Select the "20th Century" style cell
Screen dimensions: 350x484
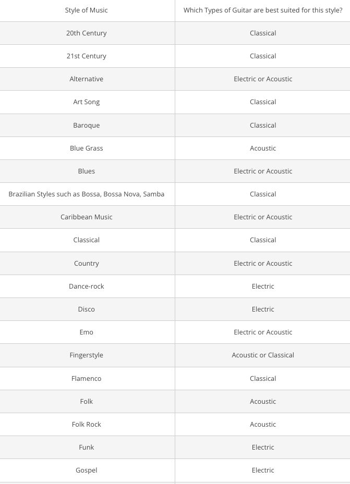(87, 33)
